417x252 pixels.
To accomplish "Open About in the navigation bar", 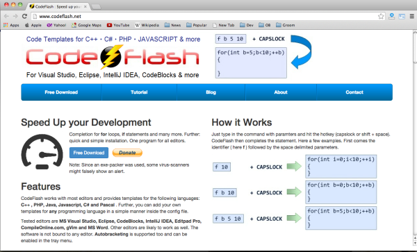I will [x=281, y=92].
